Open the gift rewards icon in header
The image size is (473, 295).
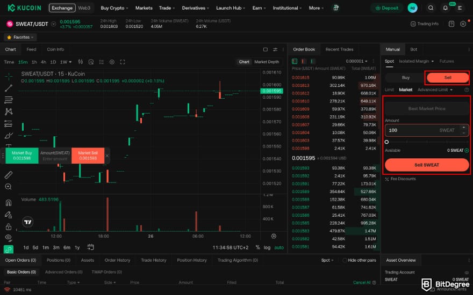(336, 8)
